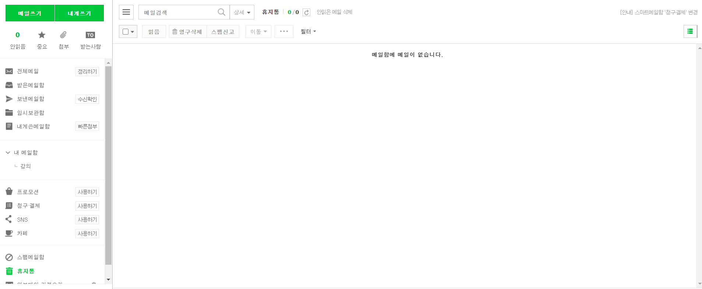Click the paper plane icon beside 보낸메일함
The image size is (702, 289).
(9, 99)
